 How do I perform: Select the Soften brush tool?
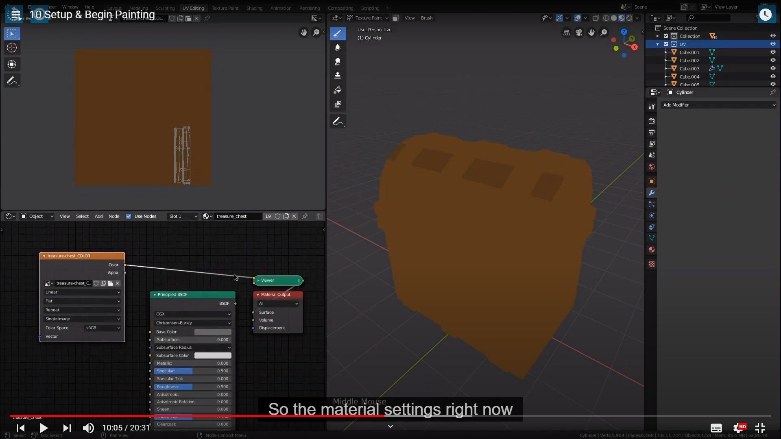click(338, 48)
